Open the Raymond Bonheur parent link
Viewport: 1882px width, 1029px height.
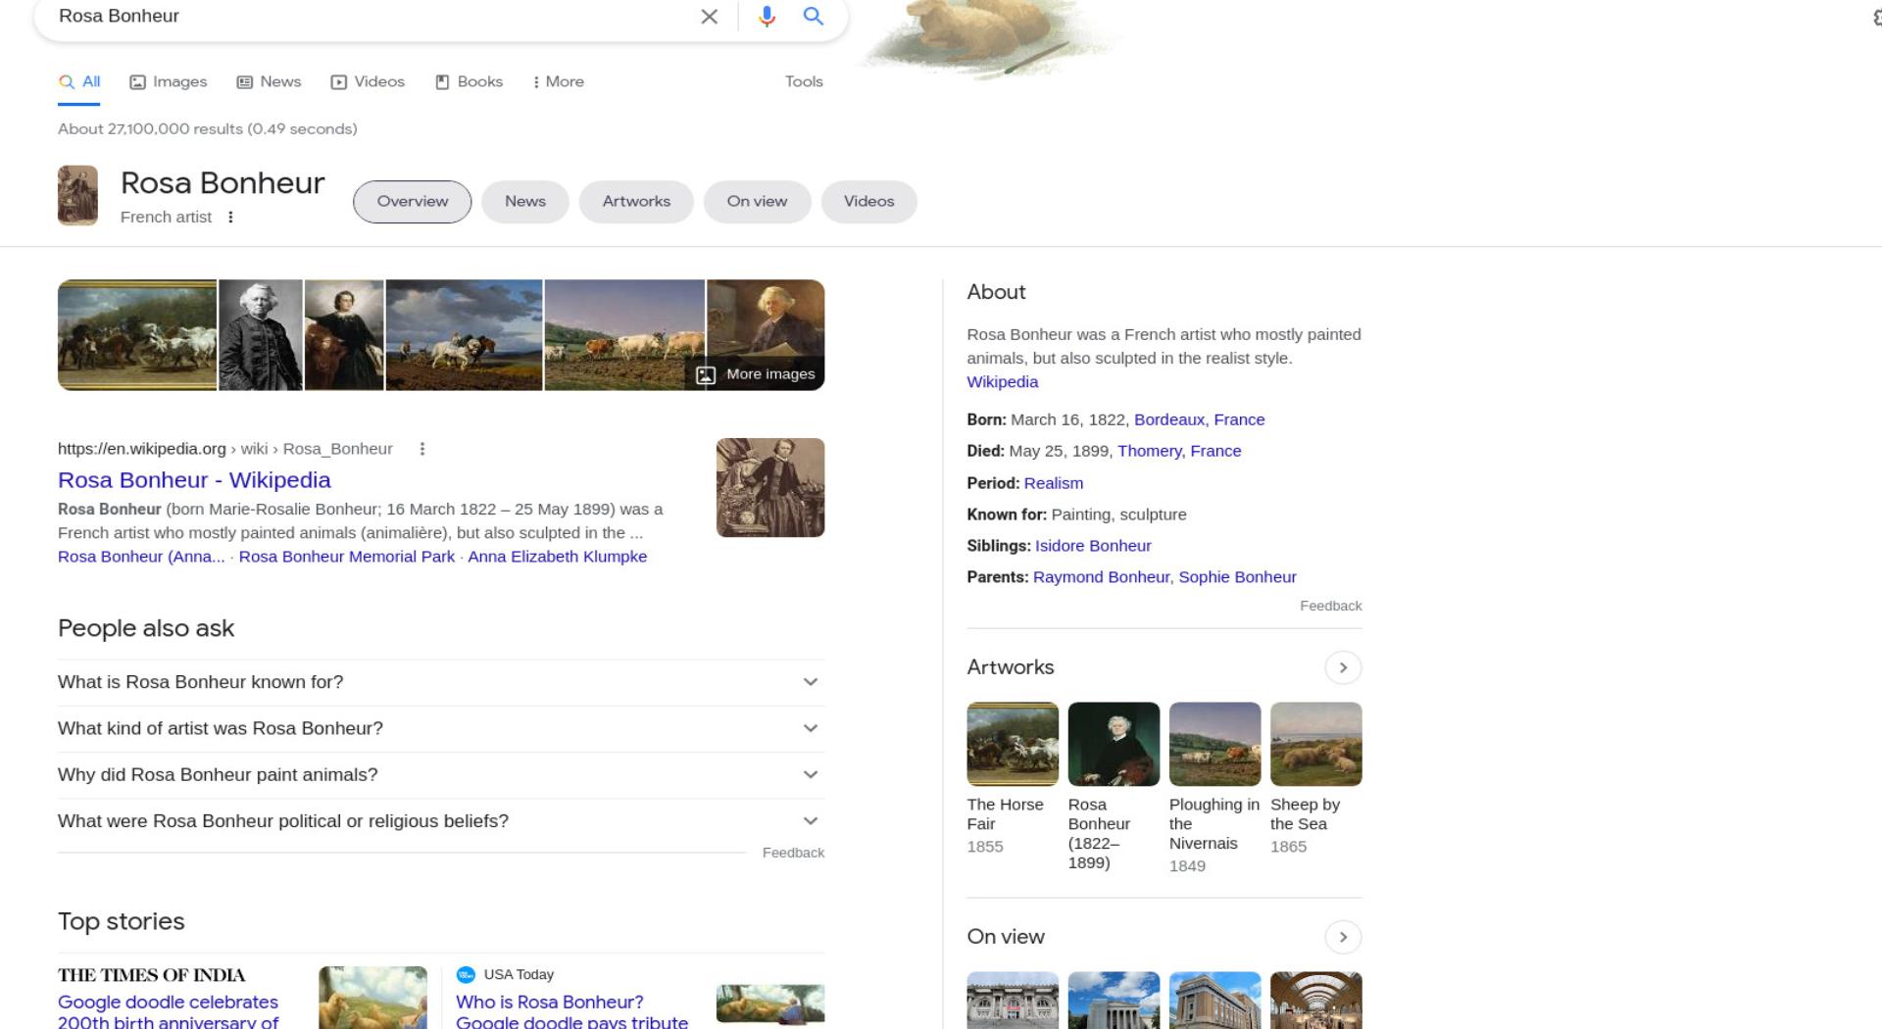click(x=1101, y=577)
